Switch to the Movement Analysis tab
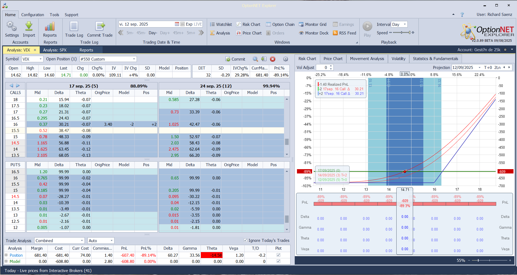 click(x=367, y=58)
